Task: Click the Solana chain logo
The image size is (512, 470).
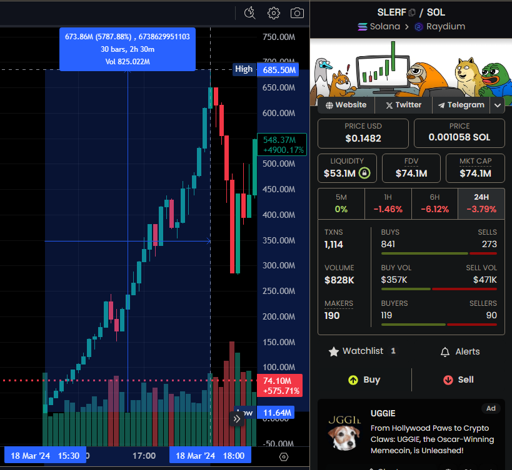Action: tap(363, 27)
